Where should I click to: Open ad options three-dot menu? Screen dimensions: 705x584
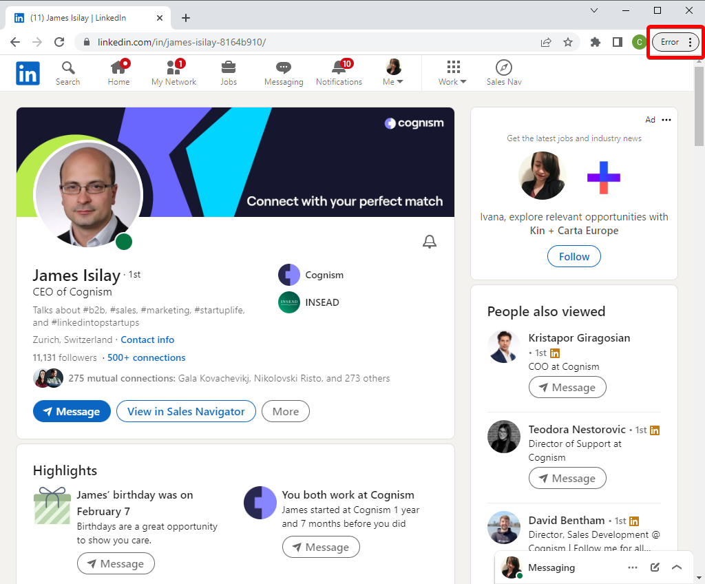(666, 120)
